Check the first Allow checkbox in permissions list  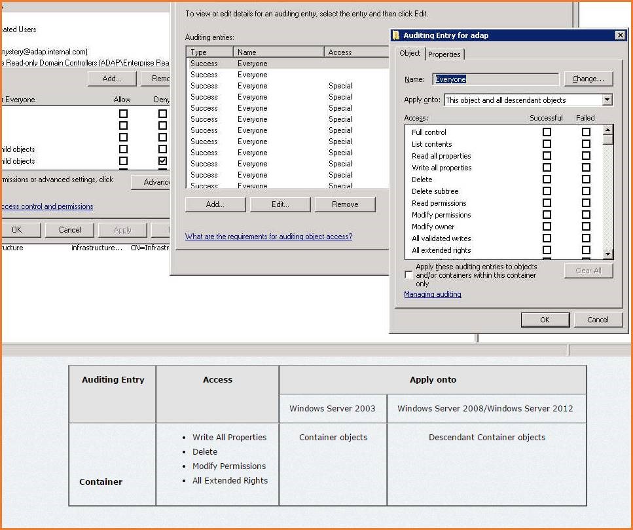(123, 113)
